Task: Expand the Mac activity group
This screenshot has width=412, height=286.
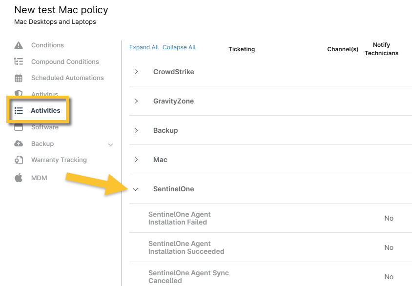Action: pos(136,160)
